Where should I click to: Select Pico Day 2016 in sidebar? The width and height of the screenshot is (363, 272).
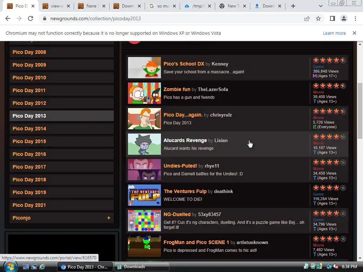pyautogui.click(x=62, y=154)
